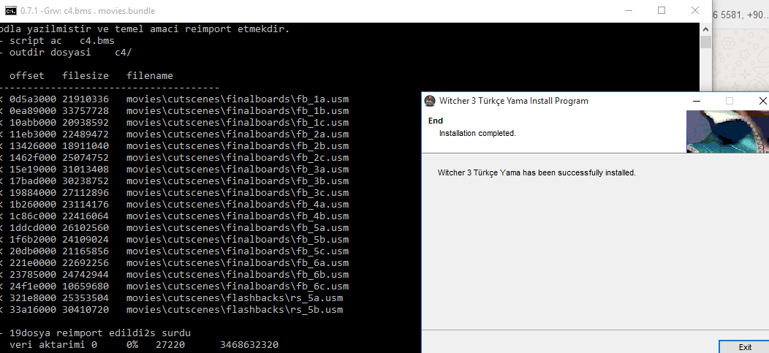Close the Witcher 3 Türkçe Yama installer

click(762, 101)
